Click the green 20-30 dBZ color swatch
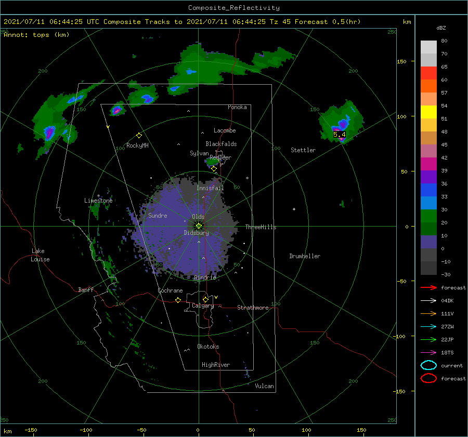This screenshot has width=468, height=437. 428,216
